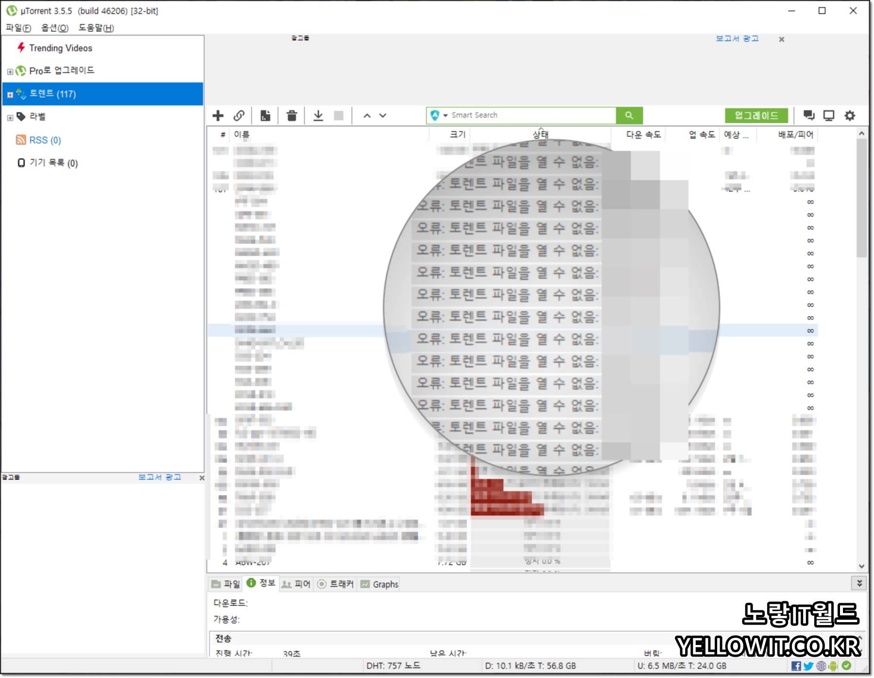Click sidebar 보고서 광고 link
Image resolution: width=874 pixels, height=678 pixels.
[159, 477]
